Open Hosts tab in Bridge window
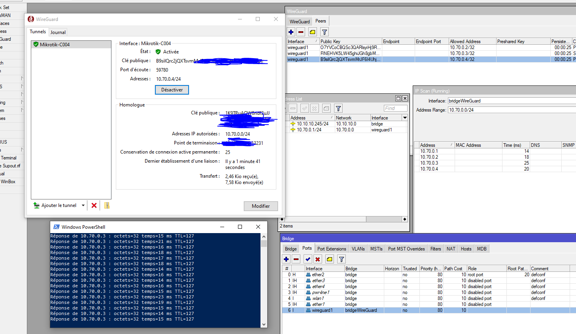This screenshot has height=334, width=576. tap(466, 249)
